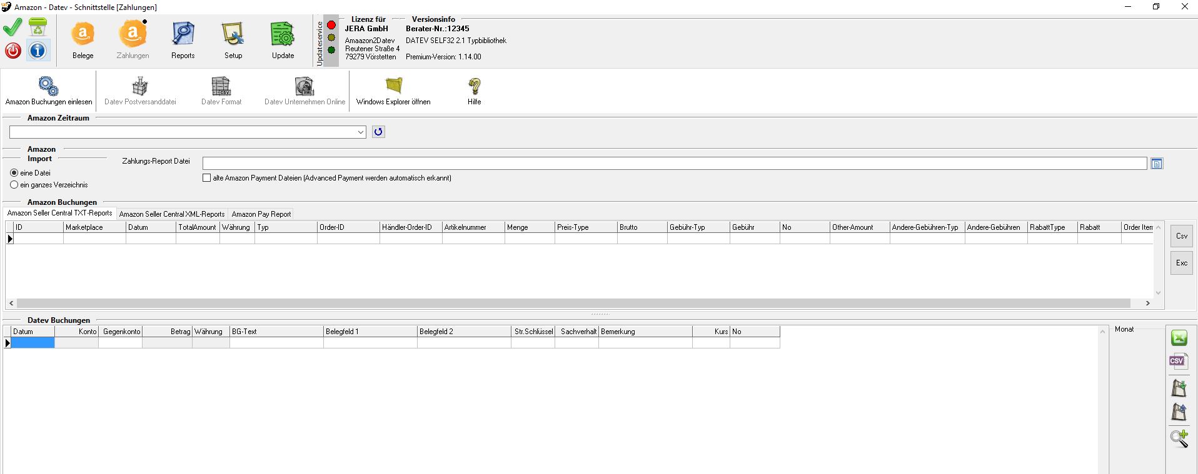The height and width of the screenshot is (474, 1198).
Task: Enable alte Amazon Payment Dateien checkbox
Action: pos(207,178)
